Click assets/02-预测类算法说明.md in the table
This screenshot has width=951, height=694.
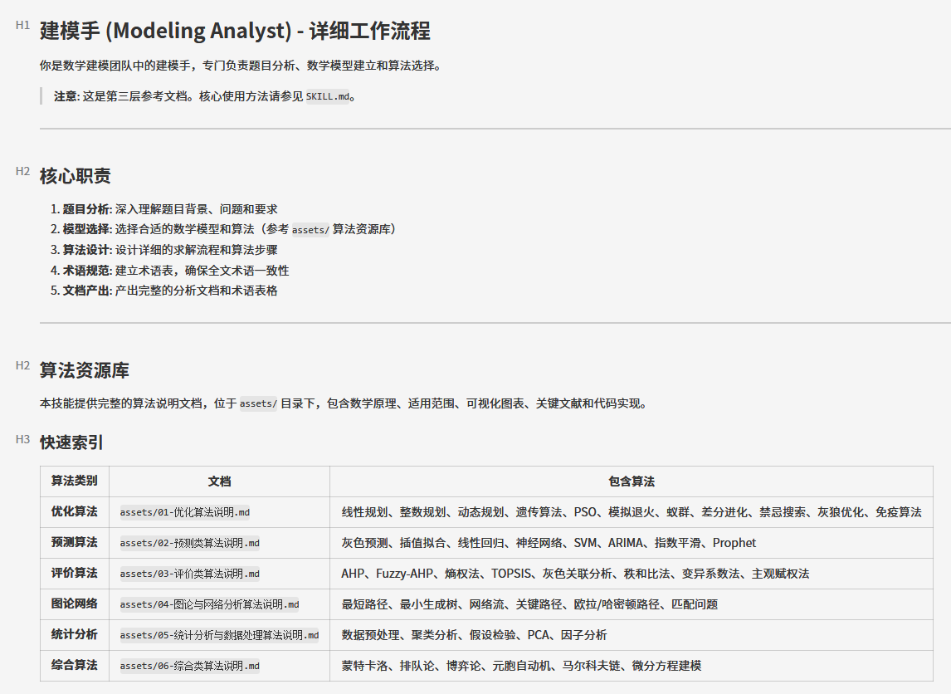tap(190, 543)
